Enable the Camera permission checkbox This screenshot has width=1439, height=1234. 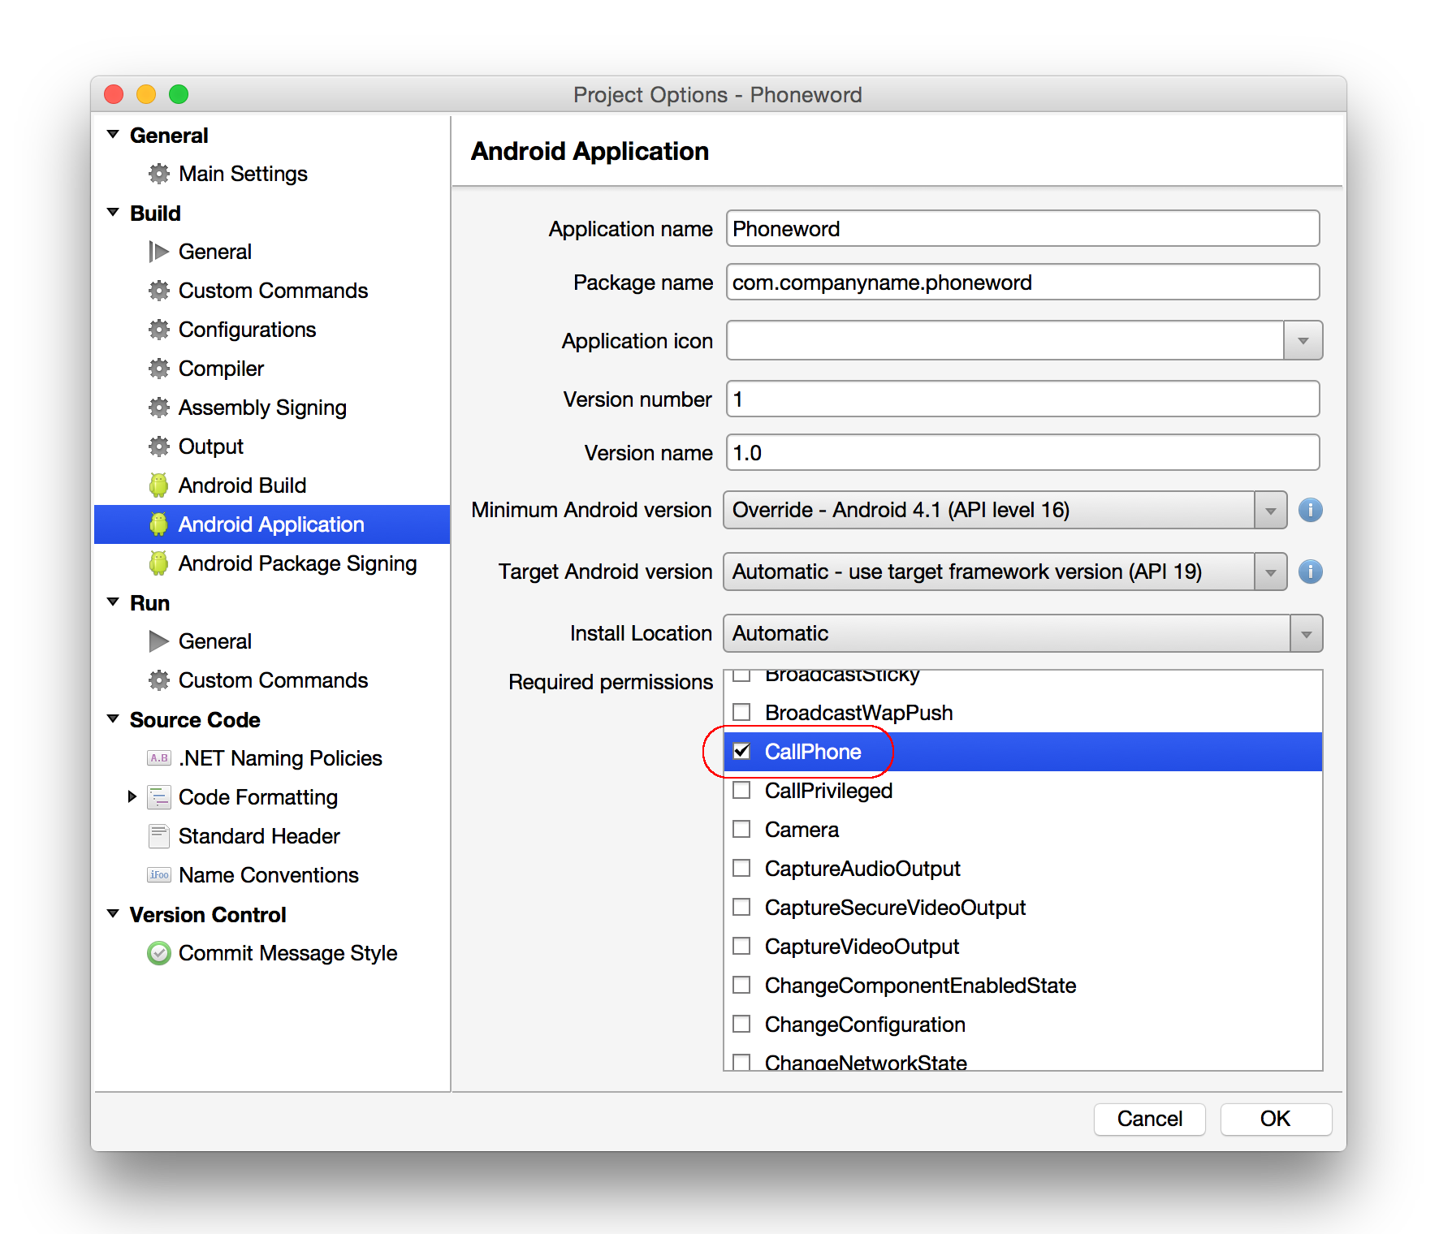coord(741,830)
